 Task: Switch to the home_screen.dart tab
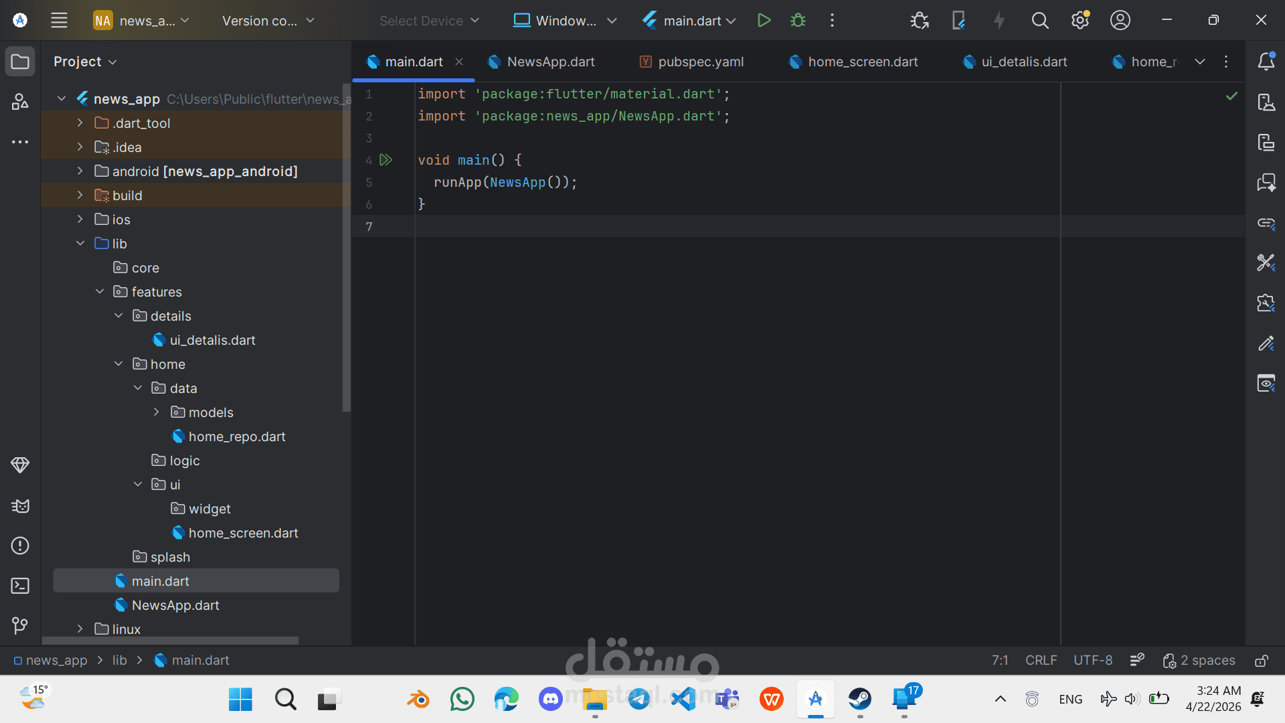(862, 62)
